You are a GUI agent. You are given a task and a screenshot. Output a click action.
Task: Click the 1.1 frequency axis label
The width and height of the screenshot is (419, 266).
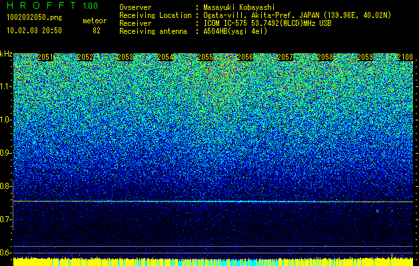[6, 86]
